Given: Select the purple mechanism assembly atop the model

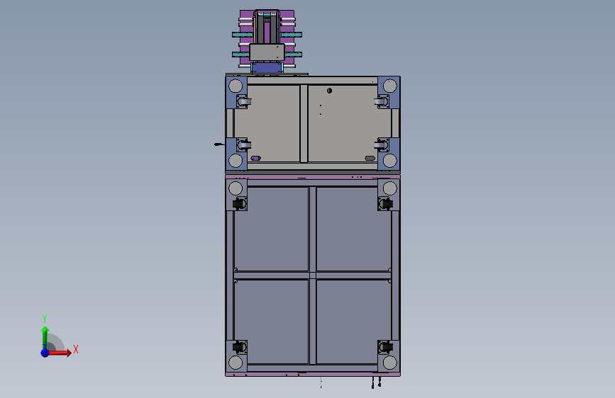Looking at the screenshot, I should (x=267, y=42).
